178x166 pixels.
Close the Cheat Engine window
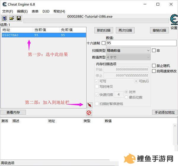tap(171, 4)
